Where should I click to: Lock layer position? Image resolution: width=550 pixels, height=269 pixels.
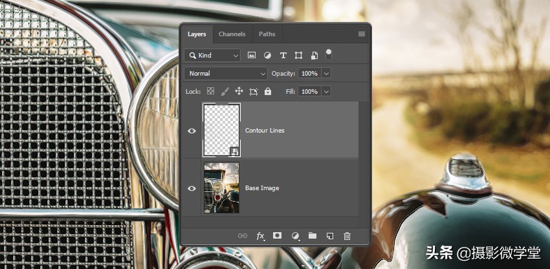tap(239, 92)
